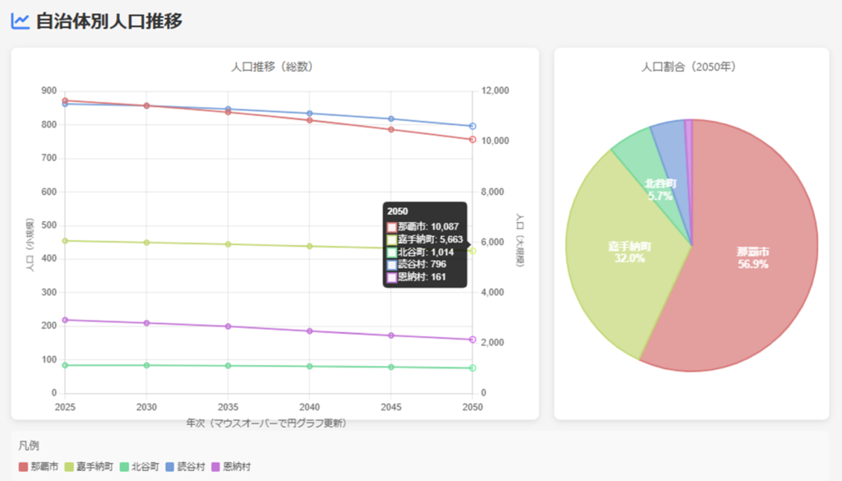Click the 人口割合（2050年） pie chart title
This screenshot has height=481, width=842.
[x=689, y=67]
